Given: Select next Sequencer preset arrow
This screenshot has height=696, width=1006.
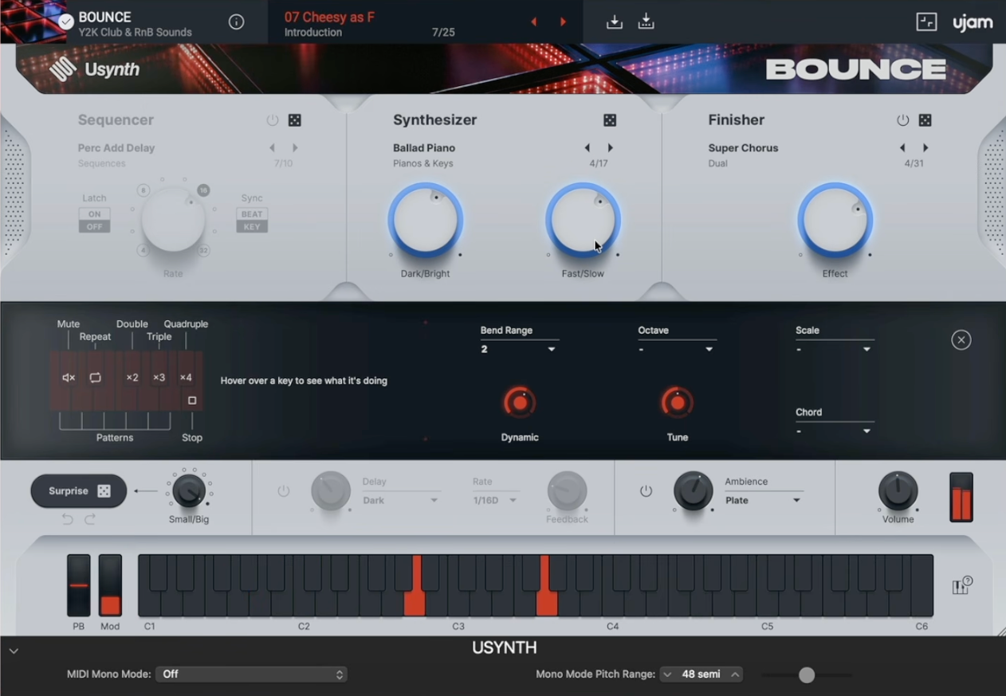Looking at the screenshot, I should [x=295, y=148].
